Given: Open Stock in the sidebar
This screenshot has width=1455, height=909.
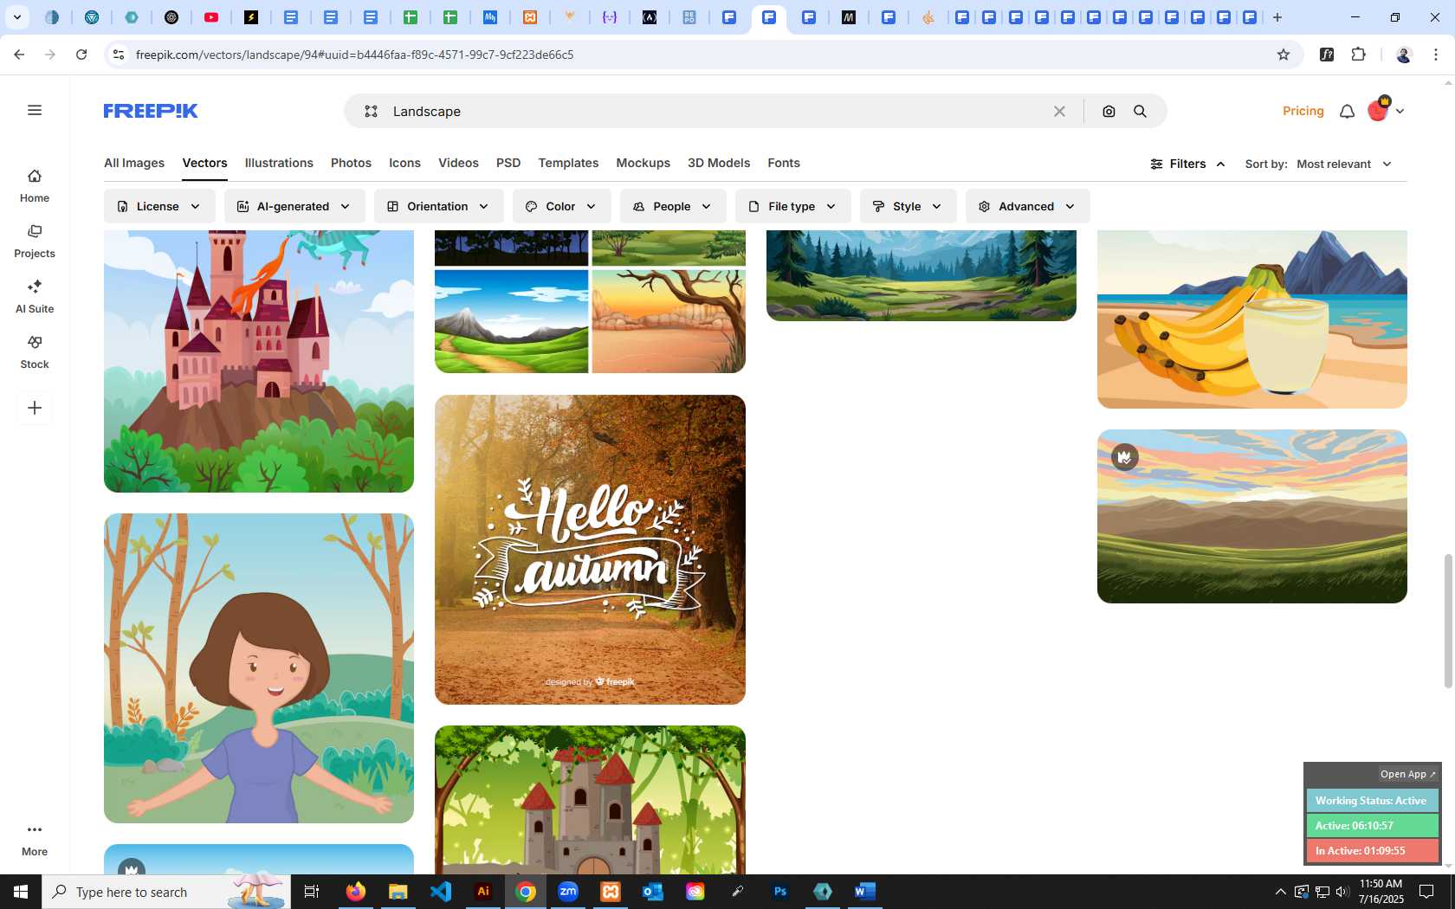Looking at the screenshot, I should pyautogui.click(x=35, y=352).
